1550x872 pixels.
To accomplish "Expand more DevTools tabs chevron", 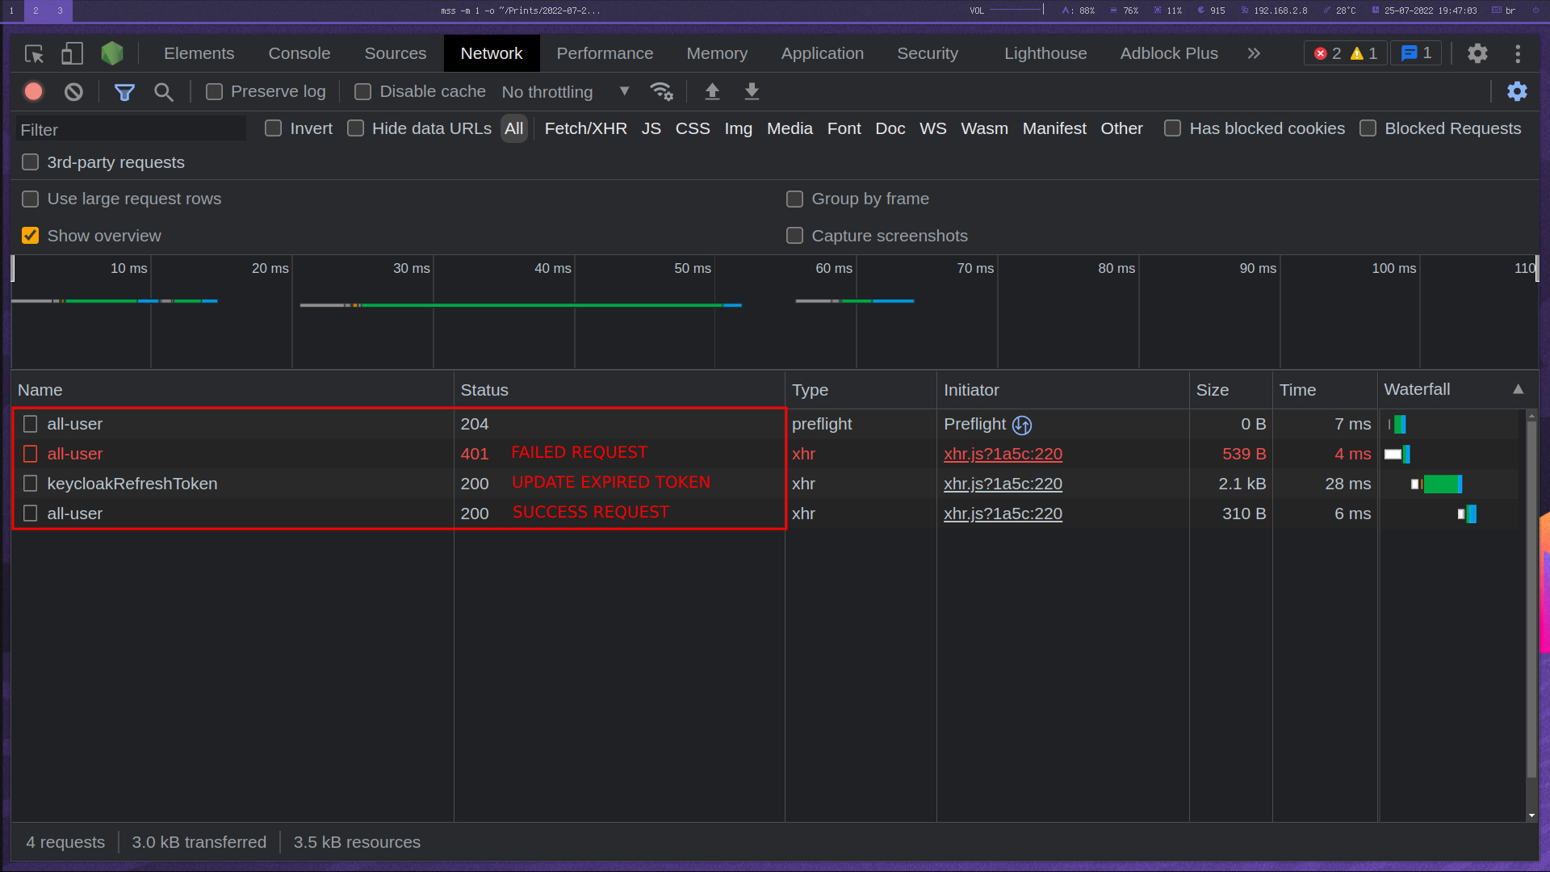I will coord(1254,54).
